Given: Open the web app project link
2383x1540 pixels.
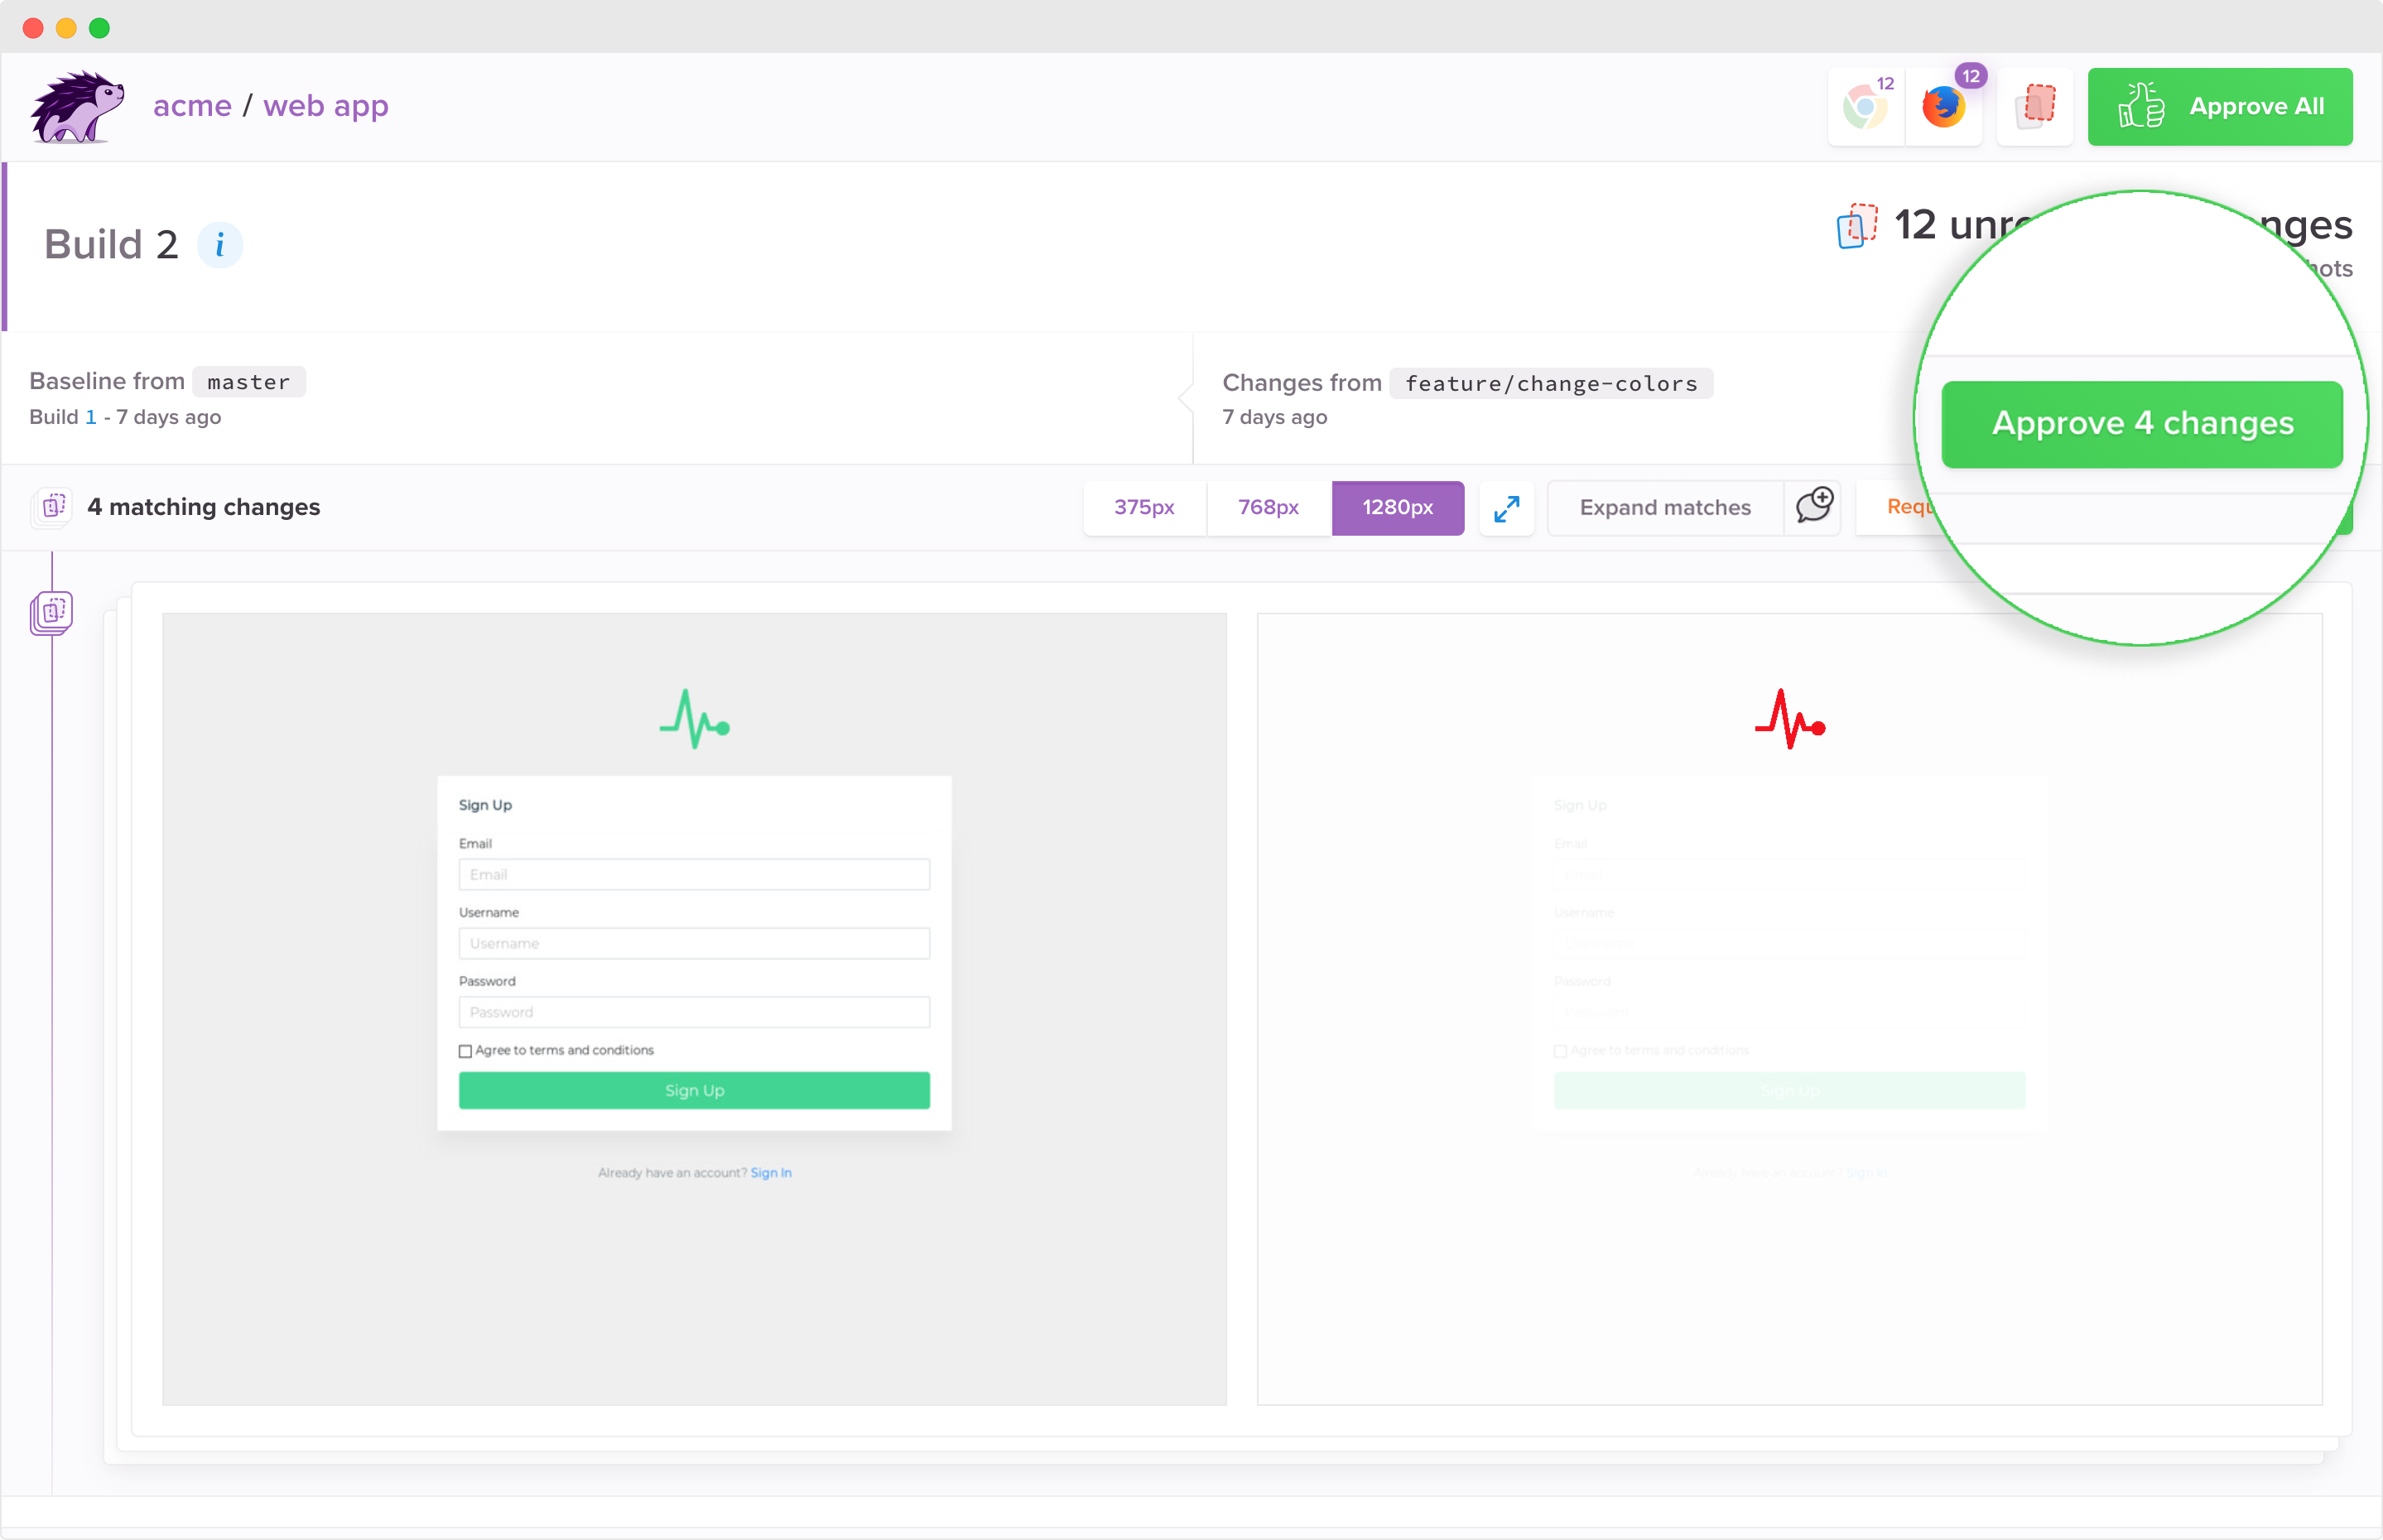Looking at the screenshot, I should tap(325, 106).
